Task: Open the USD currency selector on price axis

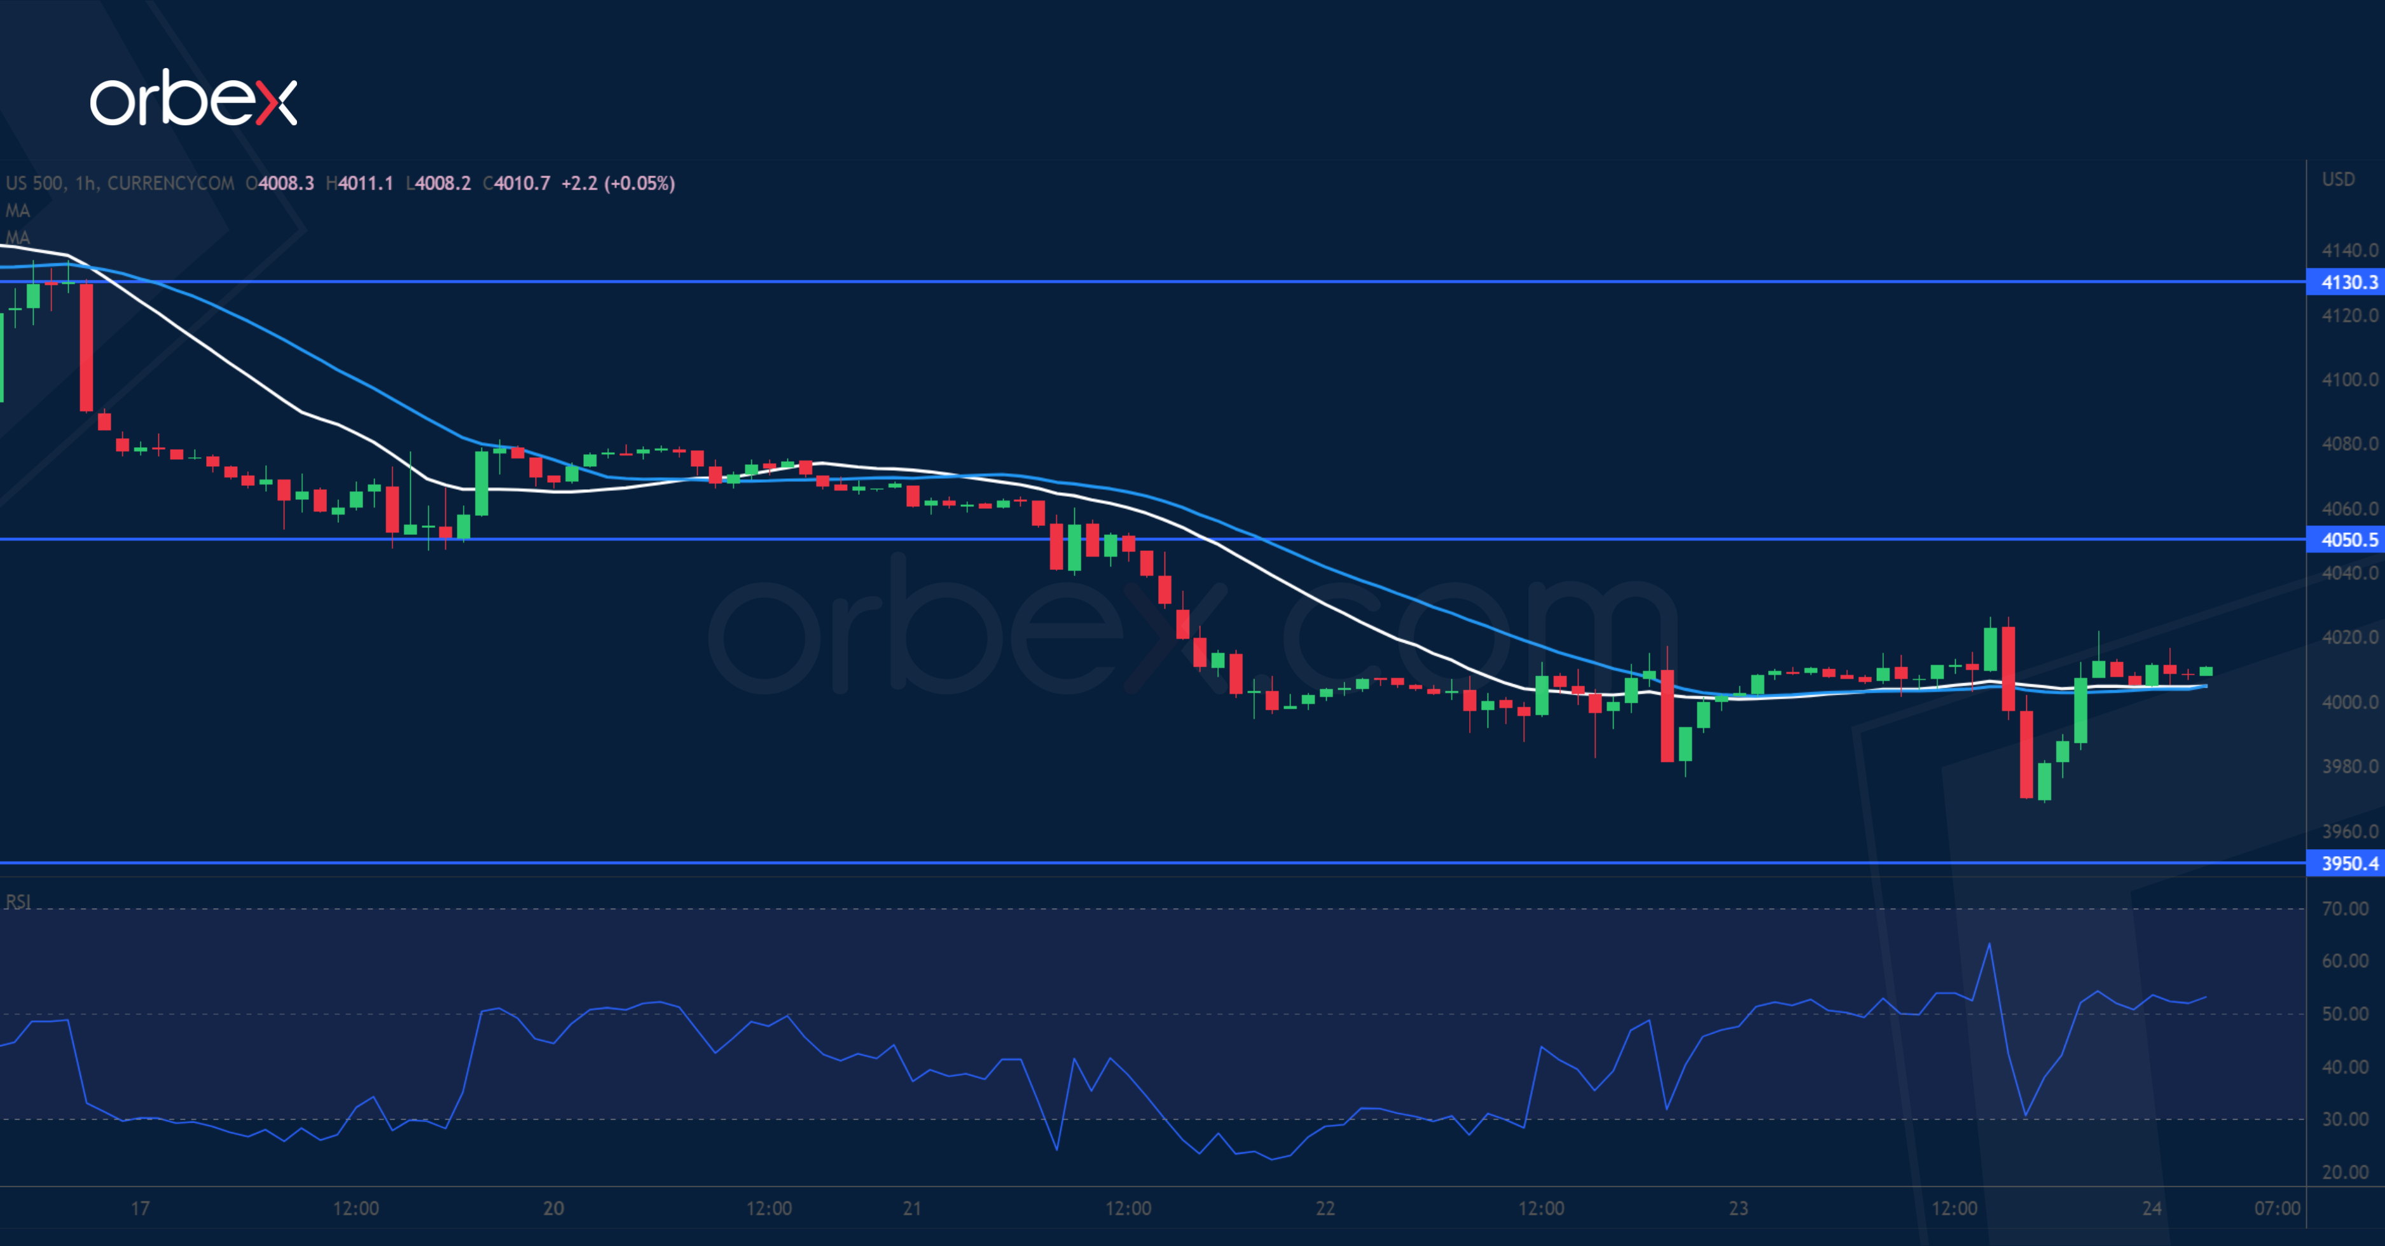Action: click(x=2338, y=179)
